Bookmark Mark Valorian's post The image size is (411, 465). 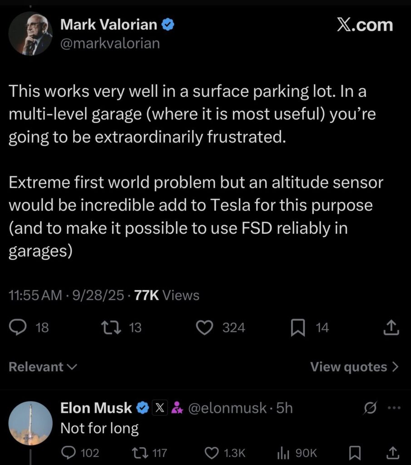pos(297,327)
